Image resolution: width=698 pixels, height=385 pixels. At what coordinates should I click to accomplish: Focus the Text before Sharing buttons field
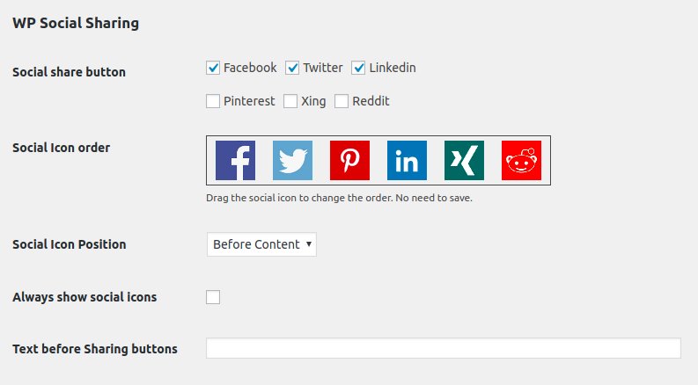tap(443, 349)
